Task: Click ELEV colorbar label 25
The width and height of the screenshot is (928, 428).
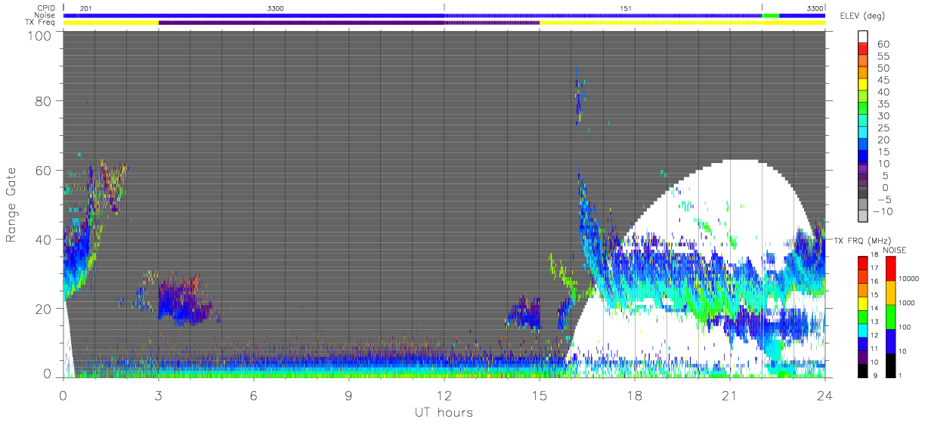Action: click(x=884, y=128)
